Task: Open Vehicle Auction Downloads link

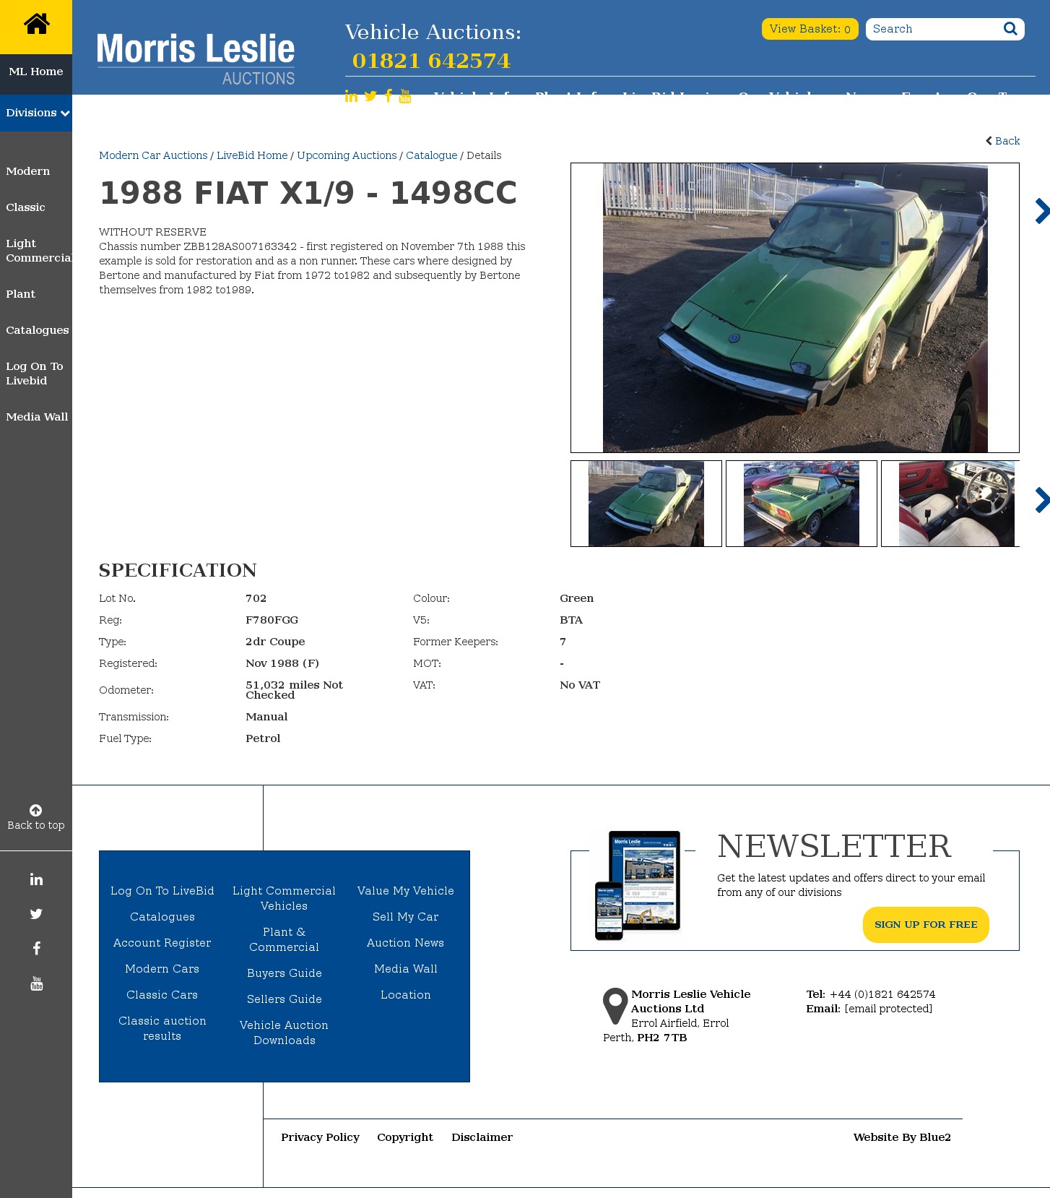Action: coord(285,1033)
